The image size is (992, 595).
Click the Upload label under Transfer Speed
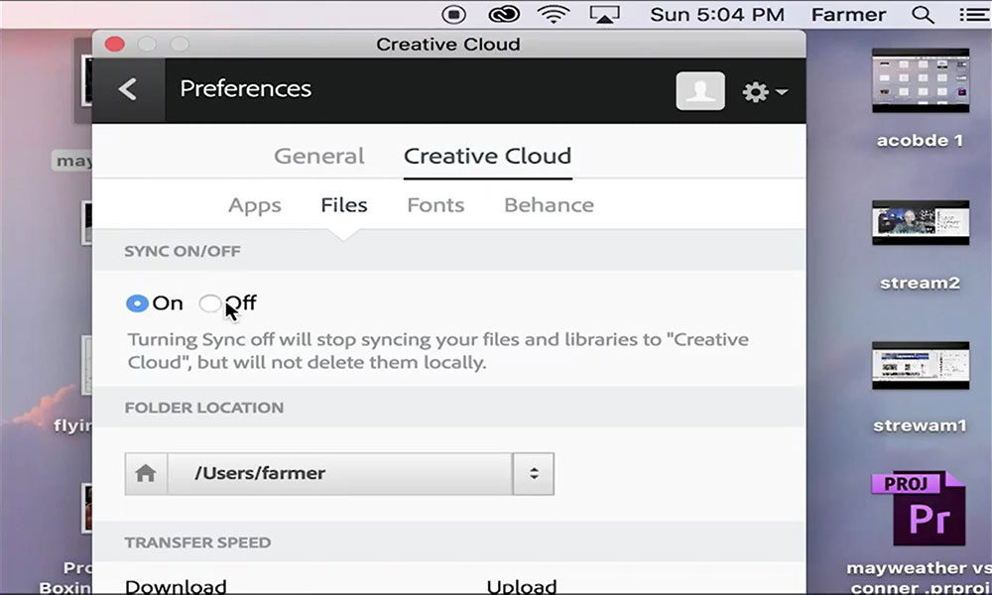click(x=522, y=586)
